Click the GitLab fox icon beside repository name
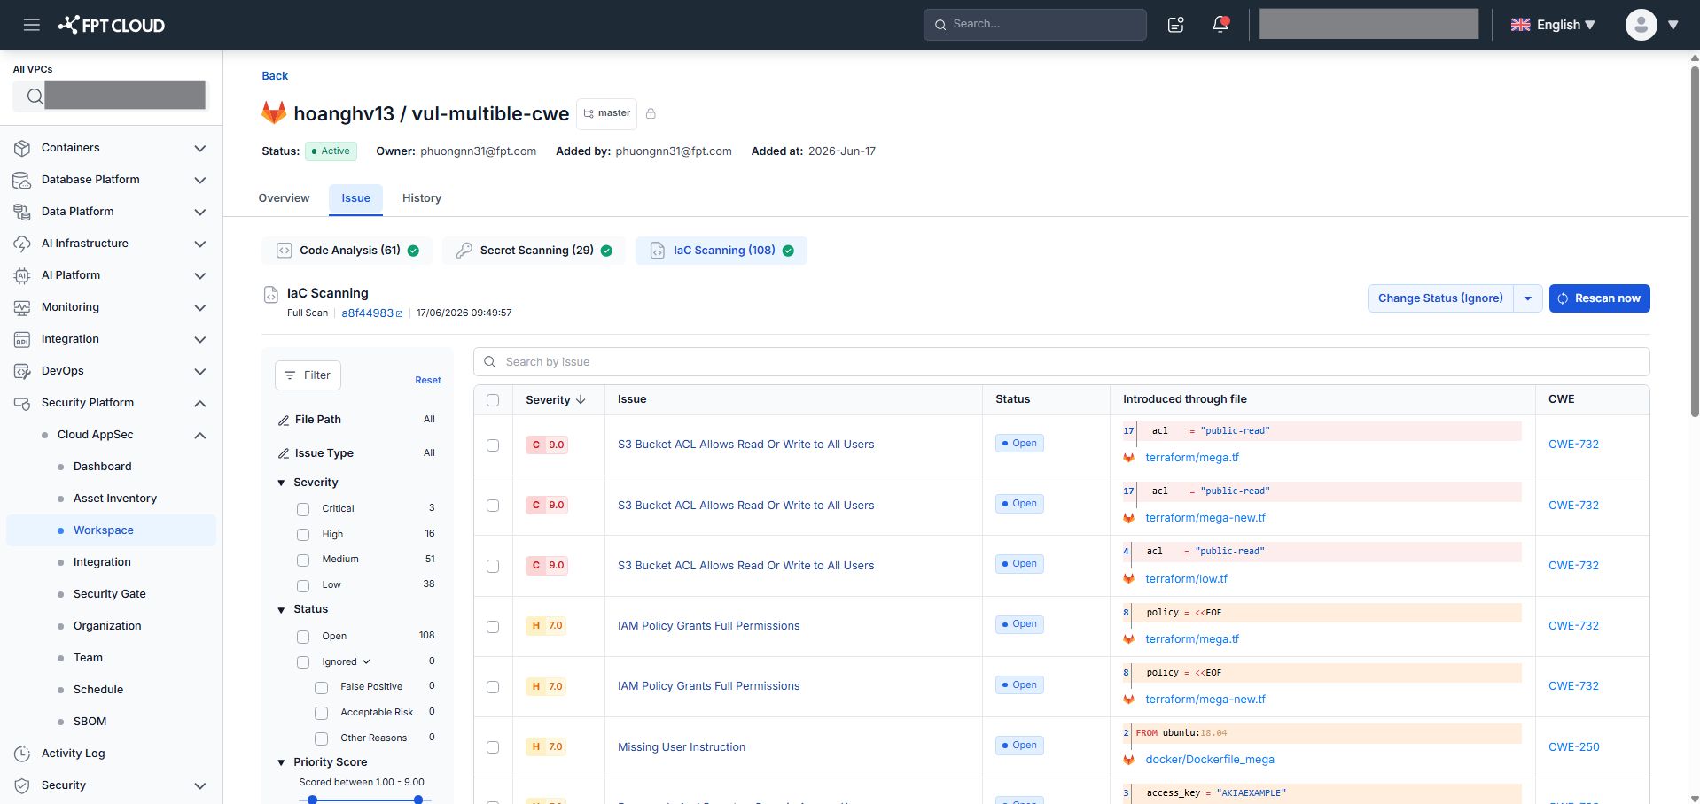 pos(274,112)
